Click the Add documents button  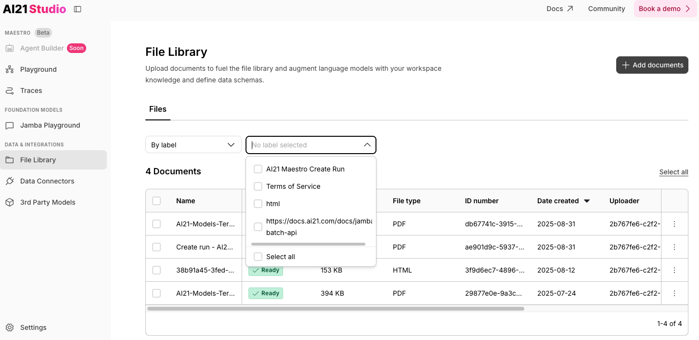[652, 65]
